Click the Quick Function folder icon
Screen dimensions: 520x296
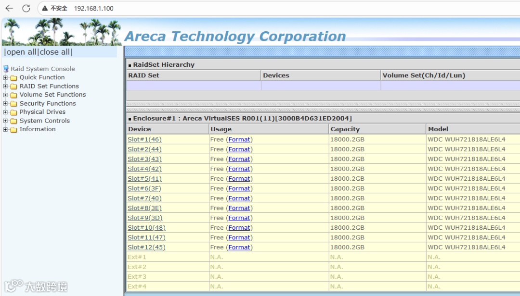[x=13, y=78]
